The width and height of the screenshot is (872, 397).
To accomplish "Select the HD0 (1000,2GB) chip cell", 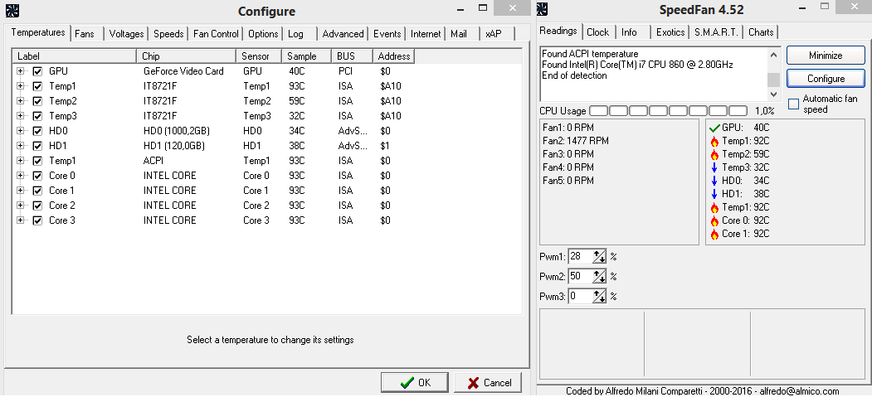I will (x=177, y=131).
